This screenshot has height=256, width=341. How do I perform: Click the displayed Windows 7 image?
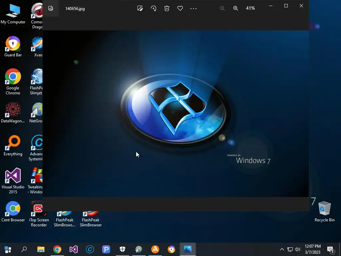(x=176, y=113)
